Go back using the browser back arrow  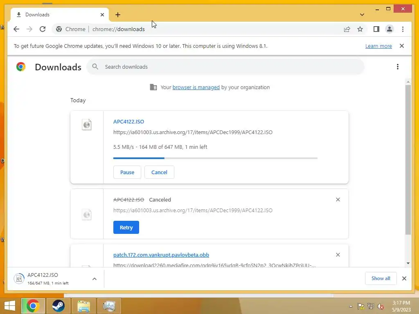point(16,29)
